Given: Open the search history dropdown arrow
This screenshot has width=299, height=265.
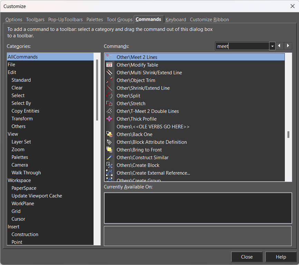Looking at the screenshot, I should coord(272,46).
